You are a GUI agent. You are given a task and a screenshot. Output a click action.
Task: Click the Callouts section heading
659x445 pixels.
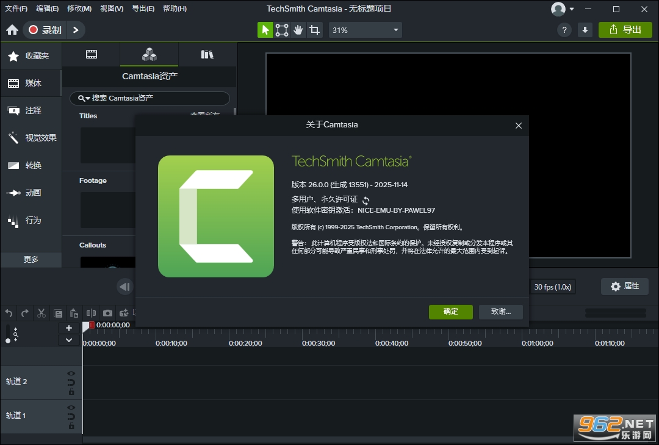pos(93,245)
